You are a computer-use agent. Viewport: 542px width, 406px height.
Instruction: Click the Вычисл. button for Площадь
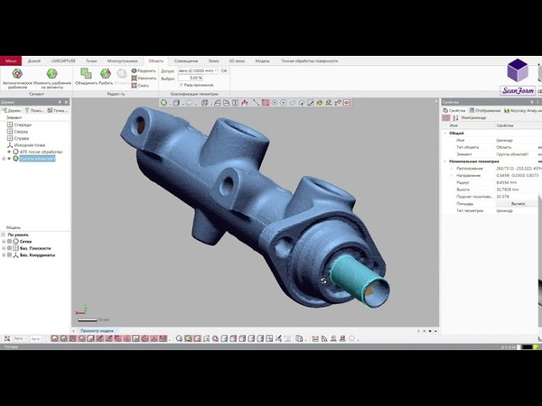click(x=519, y=203)
